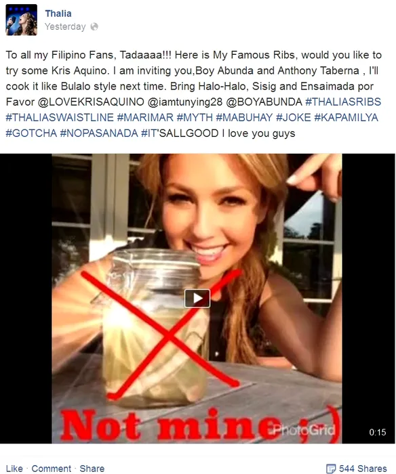Image resolution: width=396 pixels, height=474 pixels.
Task: Open the #THALIASRIBS hashtag
Action: [x=343, y=102]
